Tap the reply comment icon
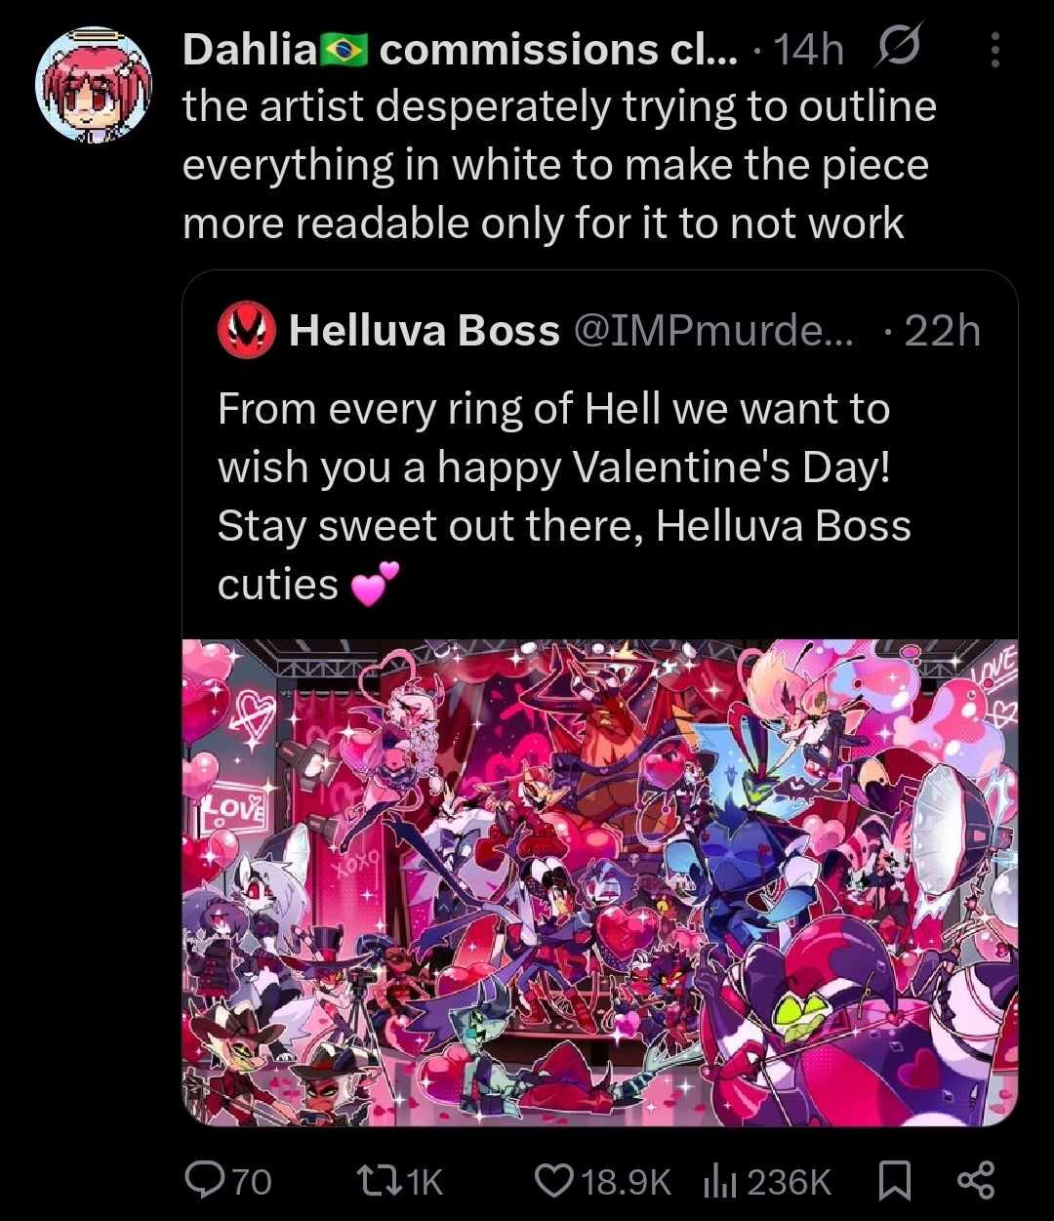1054x1221 pixels. pos(204,1181)
